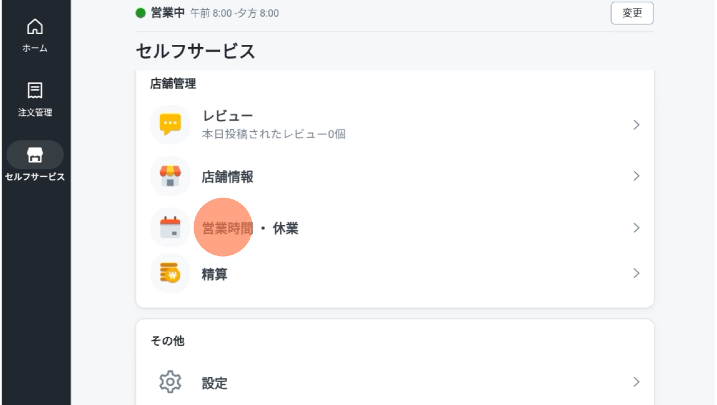Click 本日投稿されたレビュー0個 subtitle text
This screenshot has height=405, width=717.
(274, 134)
